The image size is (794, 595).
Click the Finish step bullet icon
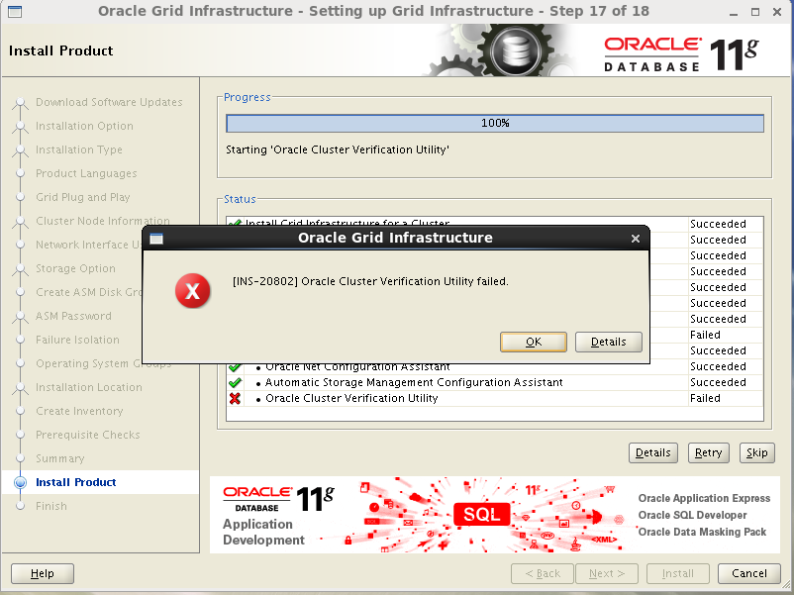coord(20,506)
